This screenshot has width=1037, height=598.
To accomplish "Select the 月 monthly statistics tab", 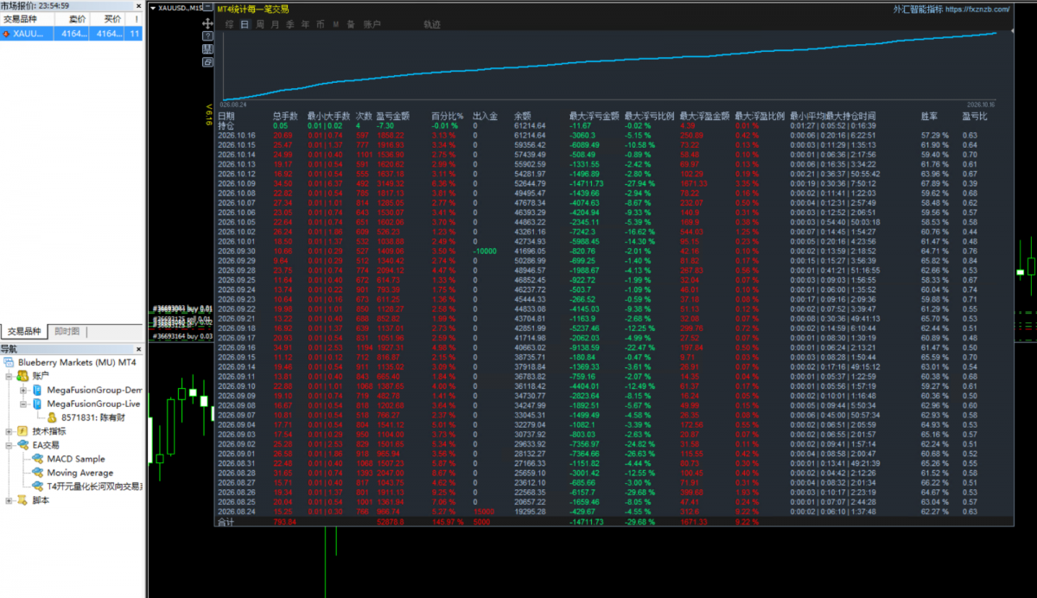I will point(275,24).
